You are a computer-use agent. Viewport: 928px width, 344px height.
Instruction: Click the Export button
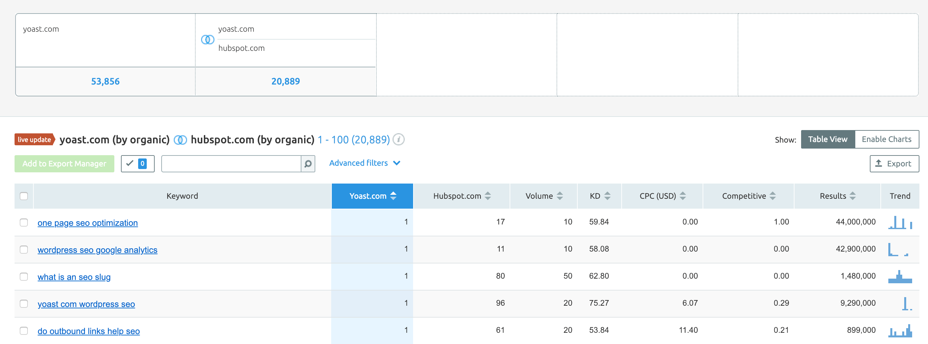894,164
